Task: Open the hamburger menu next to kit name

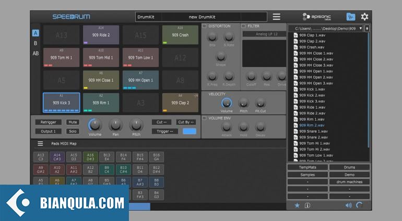Action: (x=276, y=17)
